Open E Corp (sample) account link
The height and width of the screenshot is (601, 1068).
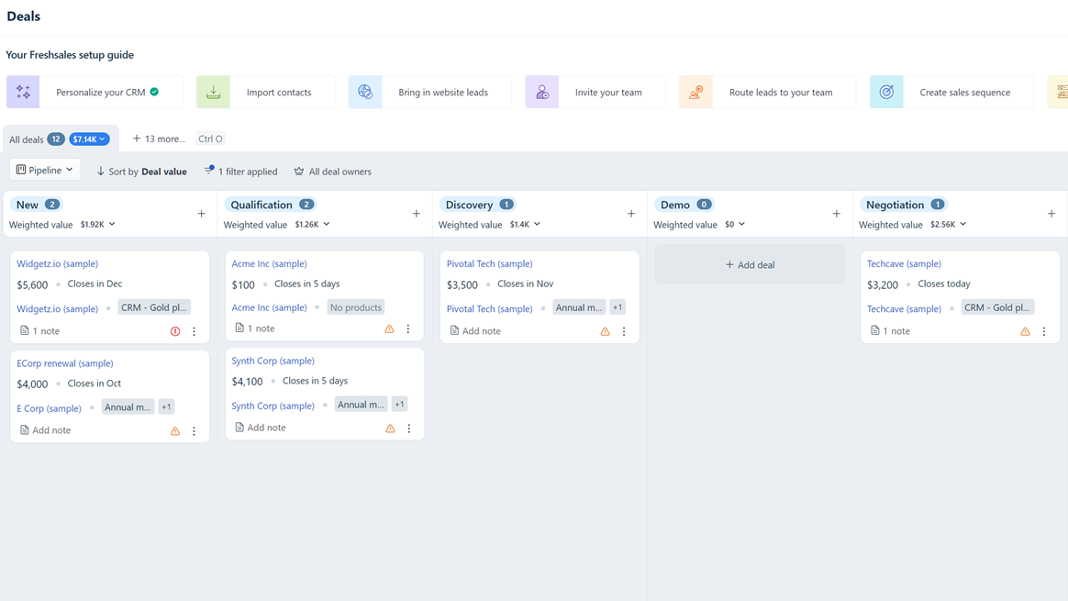tap(49, 408)
